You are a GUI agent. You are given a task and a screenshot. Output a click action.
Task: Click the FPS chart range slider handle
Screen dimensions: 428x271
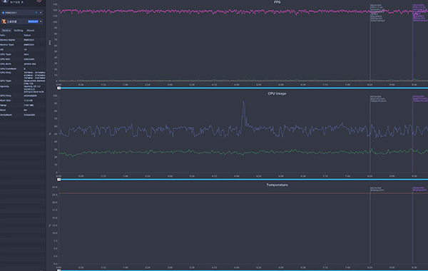click(x=58, y=88)
